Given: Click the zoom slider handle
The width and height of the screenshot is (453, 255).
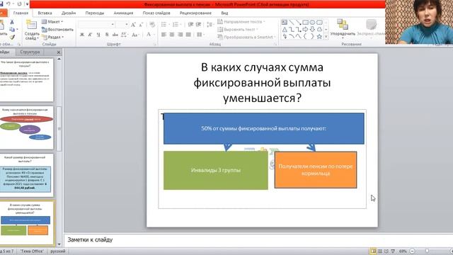Looking at the screenshot, I should [x=427, y=251].
